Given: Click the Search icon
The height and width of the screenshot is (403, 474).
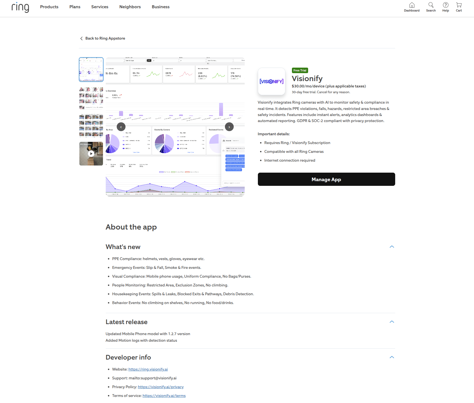Looking at the screenshot, I should click(431, 7).
